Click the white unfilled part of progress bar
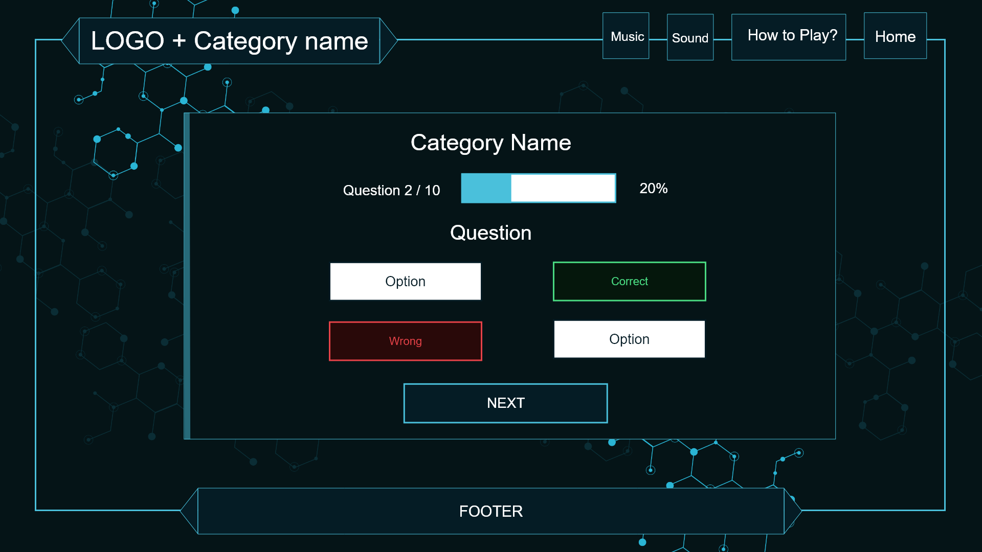982x552 pixels. 563,188
